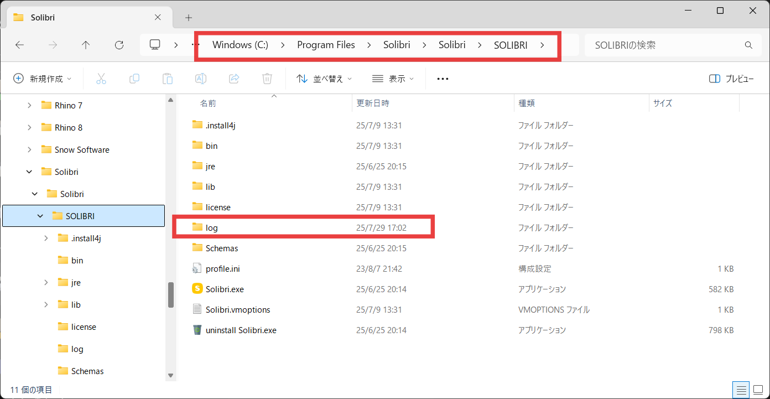
Task: Select the log folder row in file list
Action: (303, 227)
